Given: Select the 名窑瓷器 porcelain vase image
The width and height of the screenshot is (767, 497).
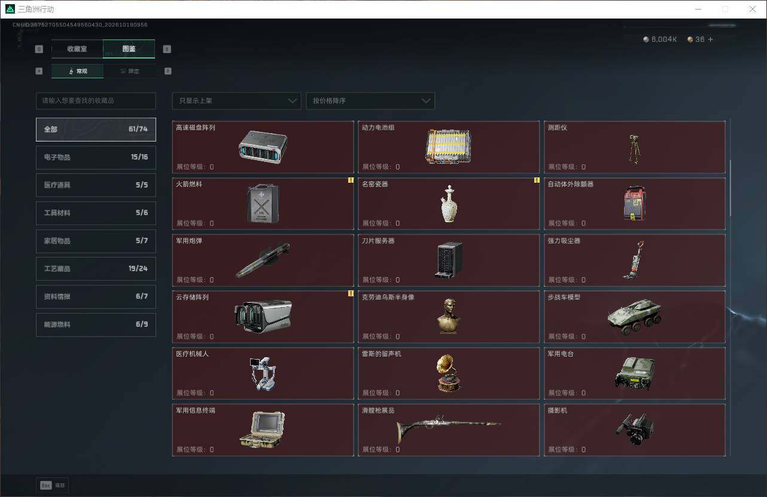Looking at the screenshot, I should pyautogui.click(x=449, y=204).
